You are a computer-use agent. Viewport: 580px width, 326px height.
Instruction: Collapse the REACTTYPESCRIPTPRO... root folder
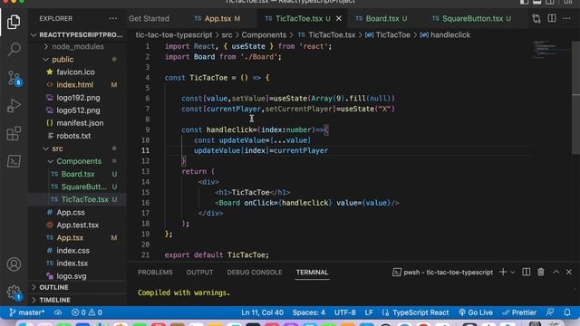point(77,34)
